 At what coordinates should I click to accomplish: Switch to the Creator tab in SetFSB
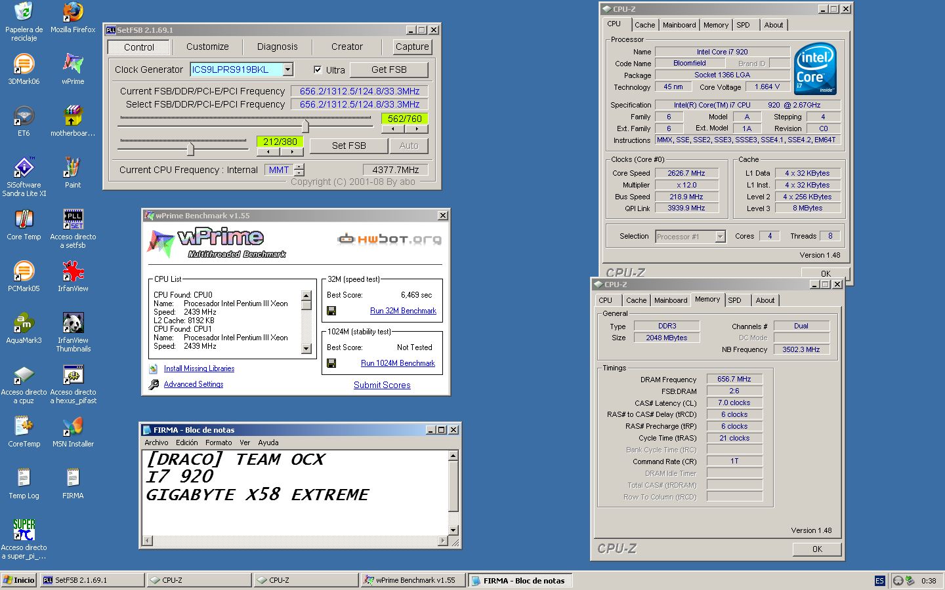[x=347, y=47]
